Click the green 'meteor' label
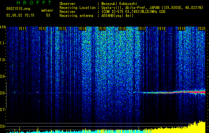Screen dimensions: 209x133 47,10
